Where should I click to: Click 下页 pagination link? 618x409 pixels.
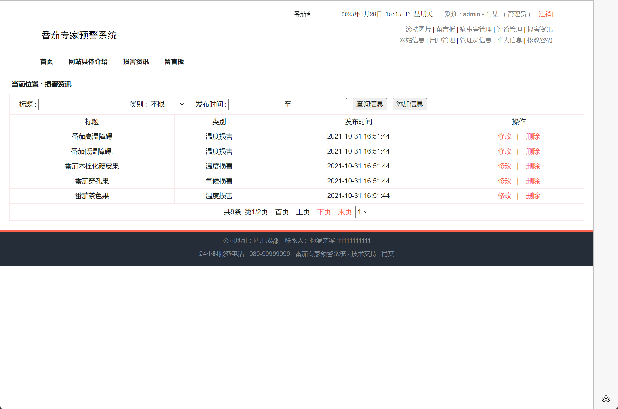pyautogui.click(x=324, y=212)
